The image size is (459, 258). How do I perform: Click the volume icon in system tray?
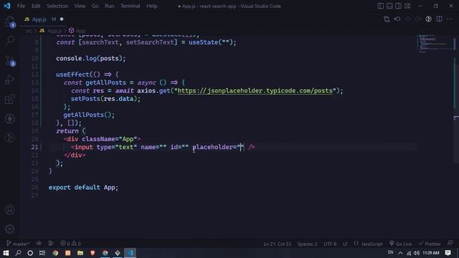point(417,253)
